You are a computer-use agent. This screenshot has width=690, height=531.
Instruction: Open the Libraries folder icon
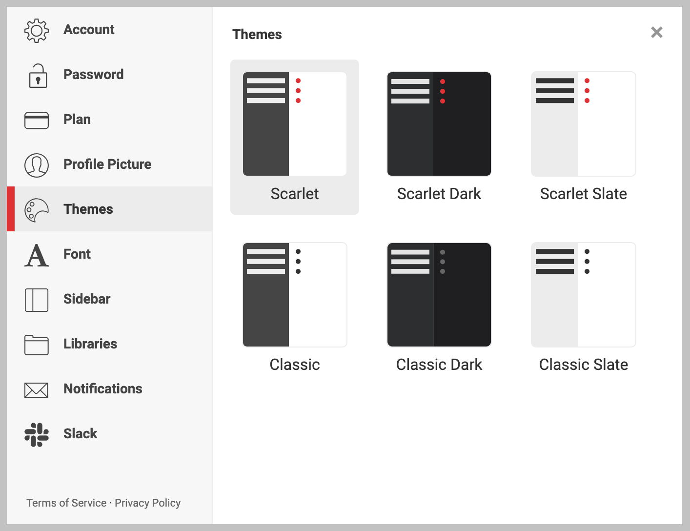pyautogui.click(x=37, y=345)
